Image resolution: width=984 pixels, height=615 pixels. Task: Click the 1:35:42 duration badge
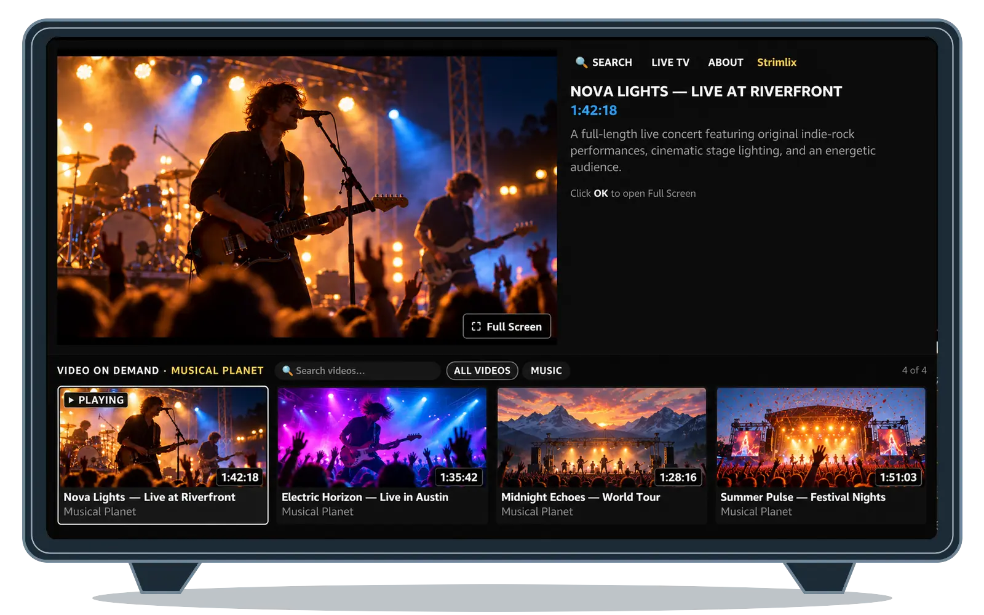459,477
